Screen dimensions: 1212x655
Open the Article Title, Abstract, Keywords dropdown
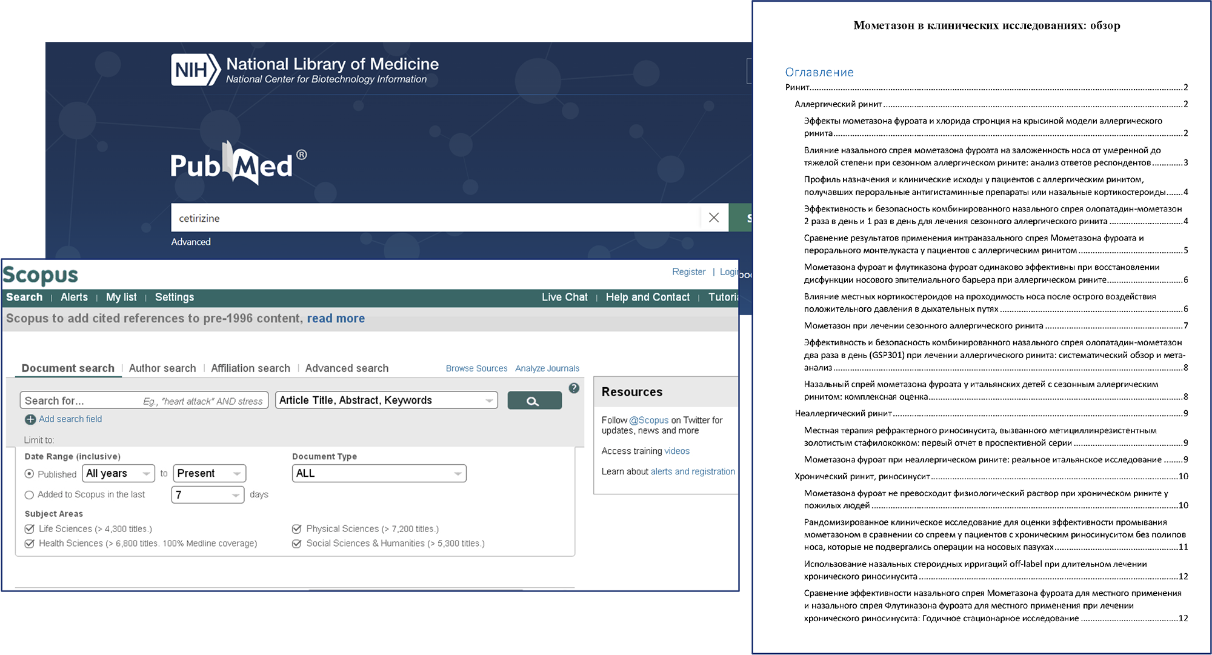click(386, 401)
